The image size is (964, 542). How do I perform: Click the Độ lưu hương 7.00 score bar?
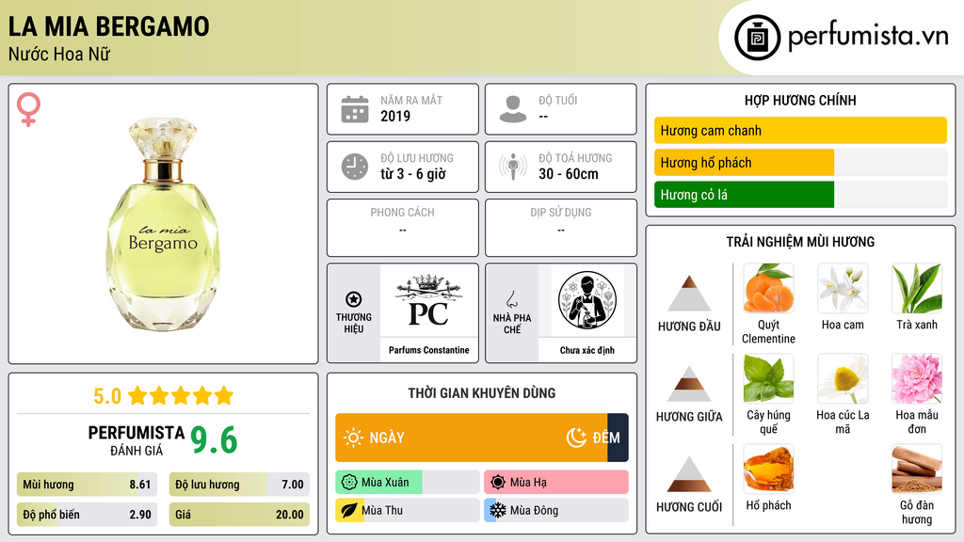click(239, 485)
